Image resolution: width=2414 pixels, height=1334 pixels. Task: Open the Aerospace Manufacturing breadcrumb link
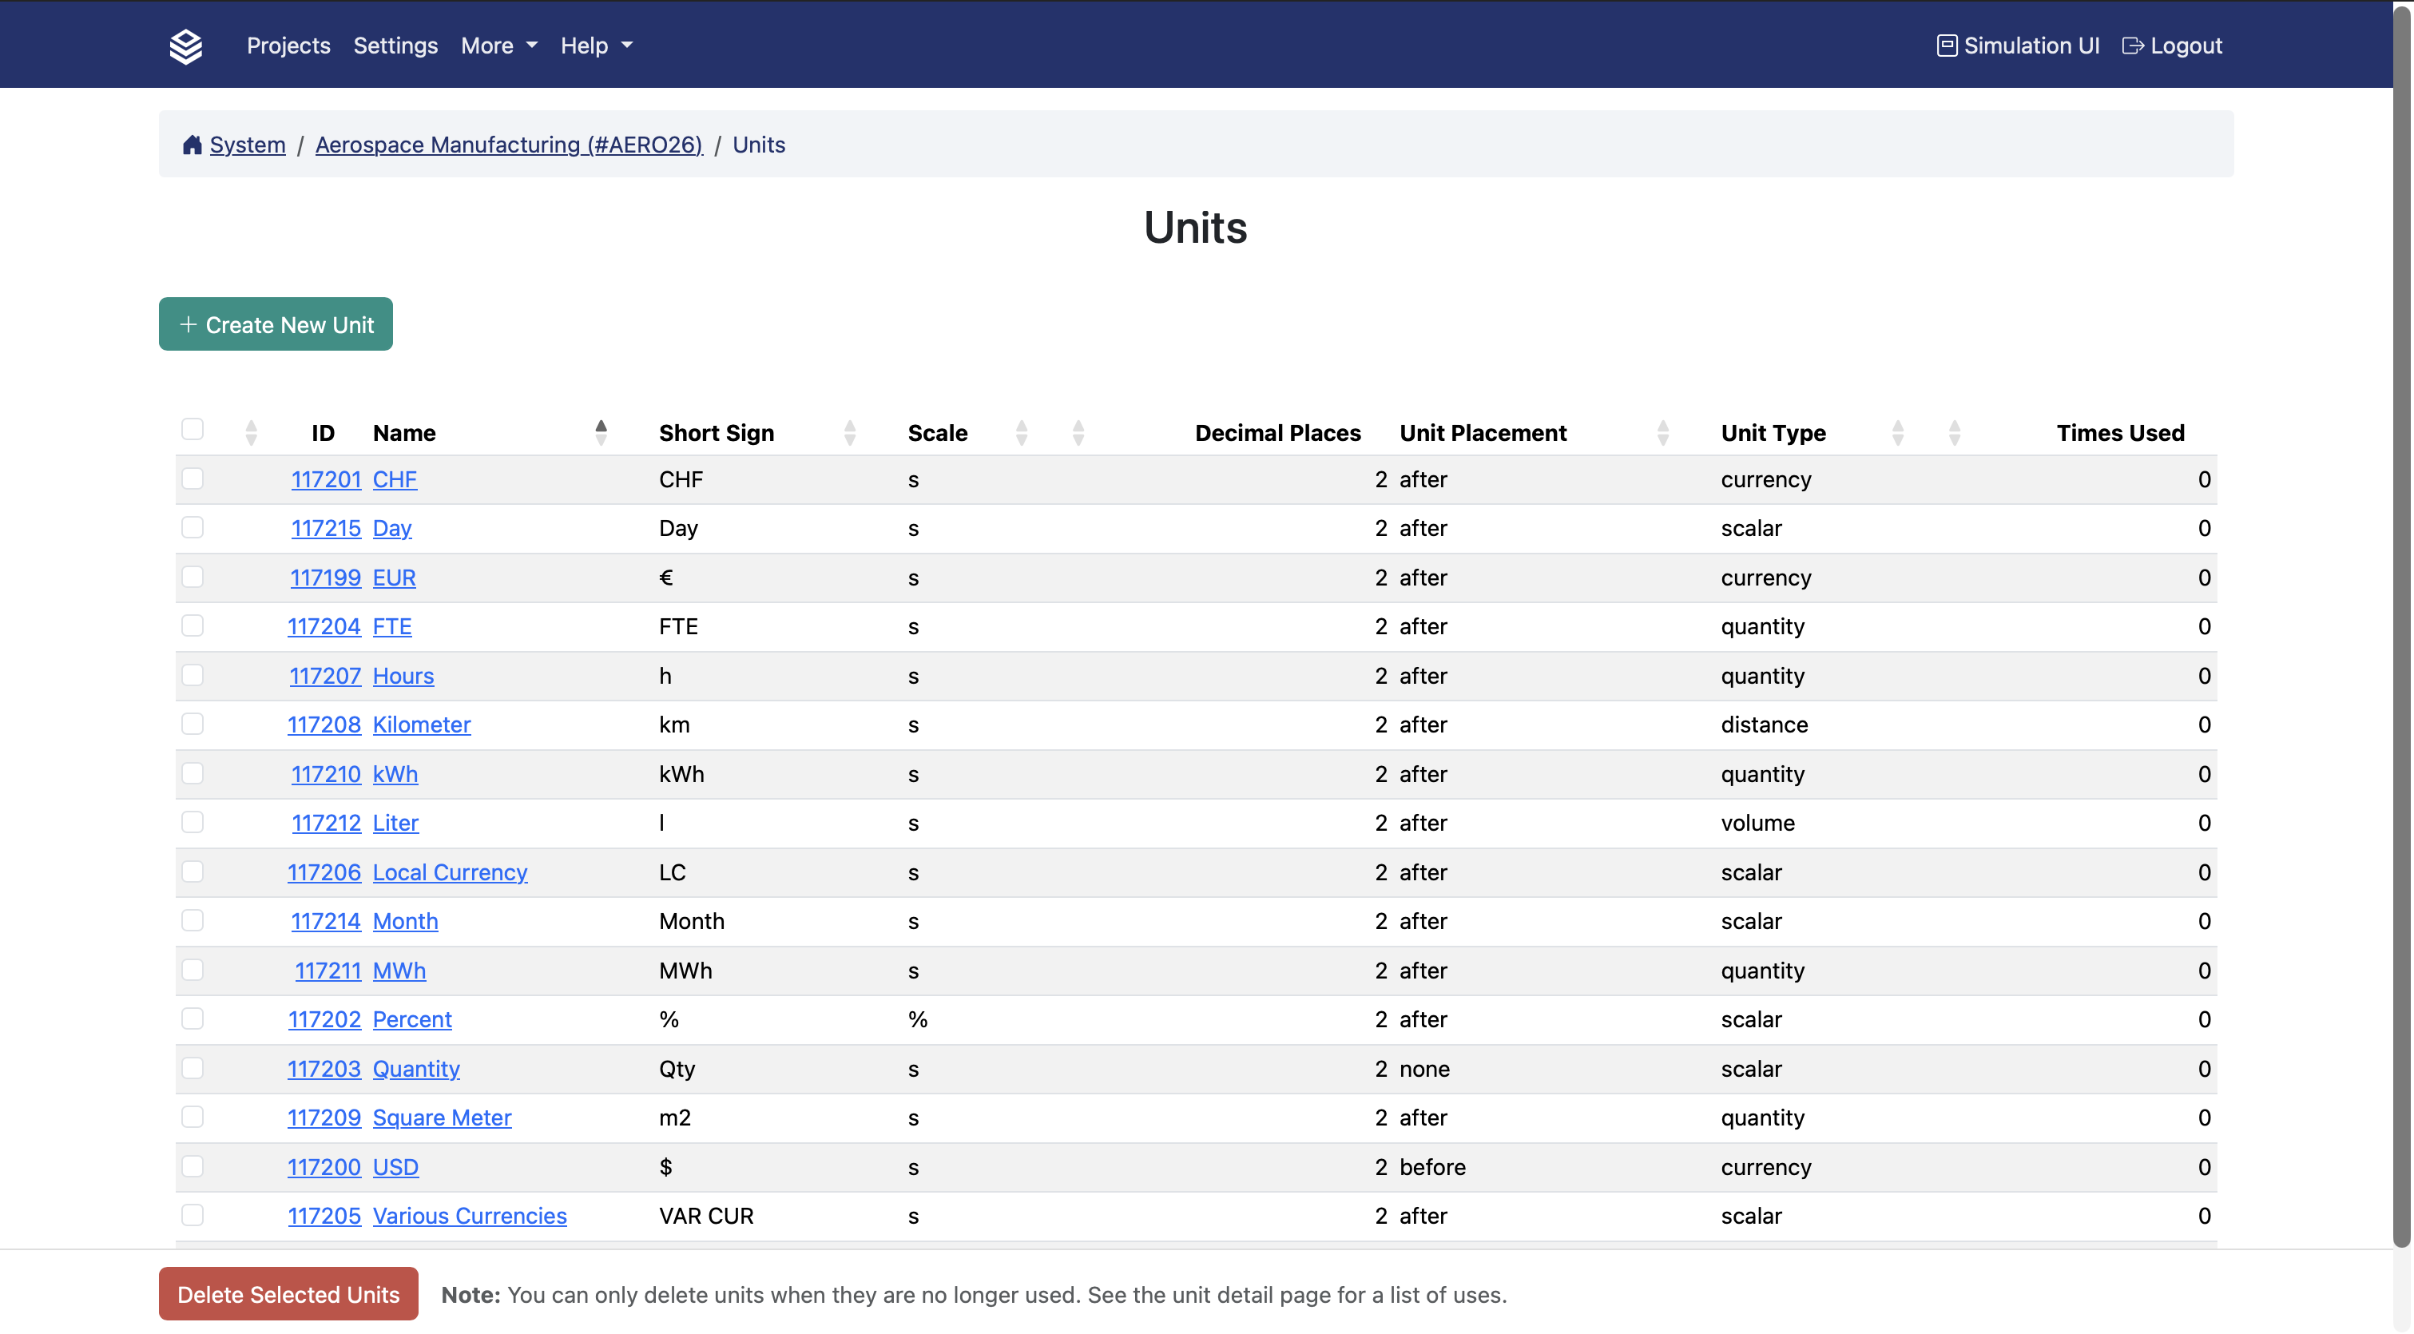(x=508, y=145)
